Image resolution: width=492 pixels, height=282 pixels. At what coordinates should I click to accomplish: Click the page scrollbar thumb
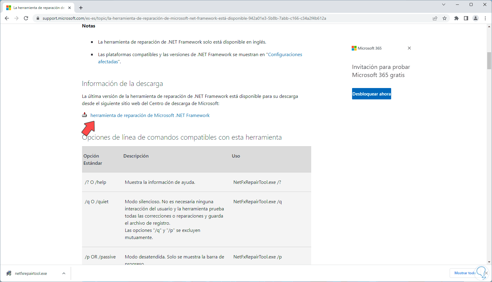click(489, 61)
